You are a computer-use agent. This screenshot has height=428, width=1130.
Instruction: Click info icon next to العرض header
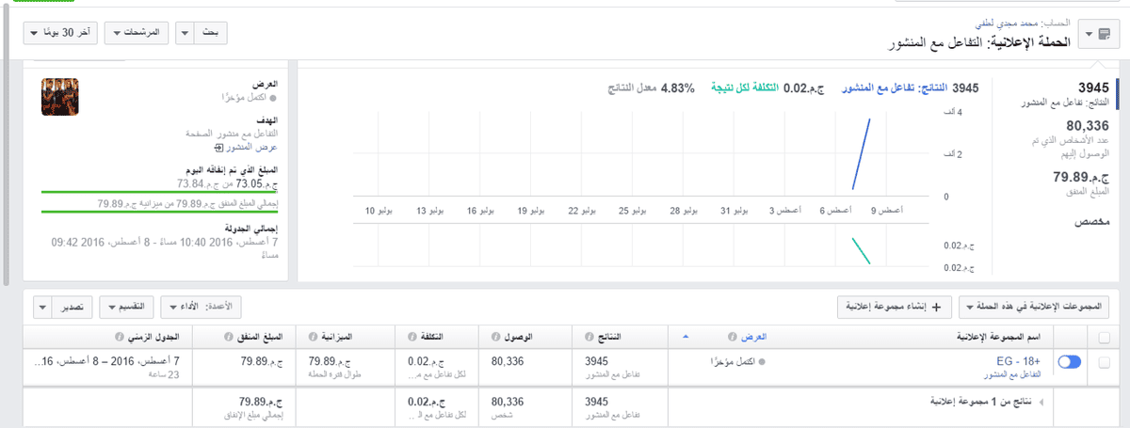click(x=733, y=338)
